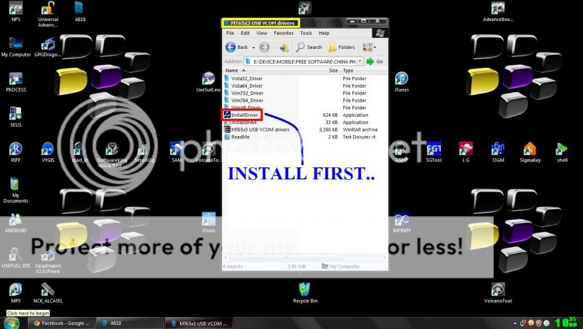The image size is (583, 329).
Task: Launch the iTools desktop shortcut
Action: coord(208,223)
